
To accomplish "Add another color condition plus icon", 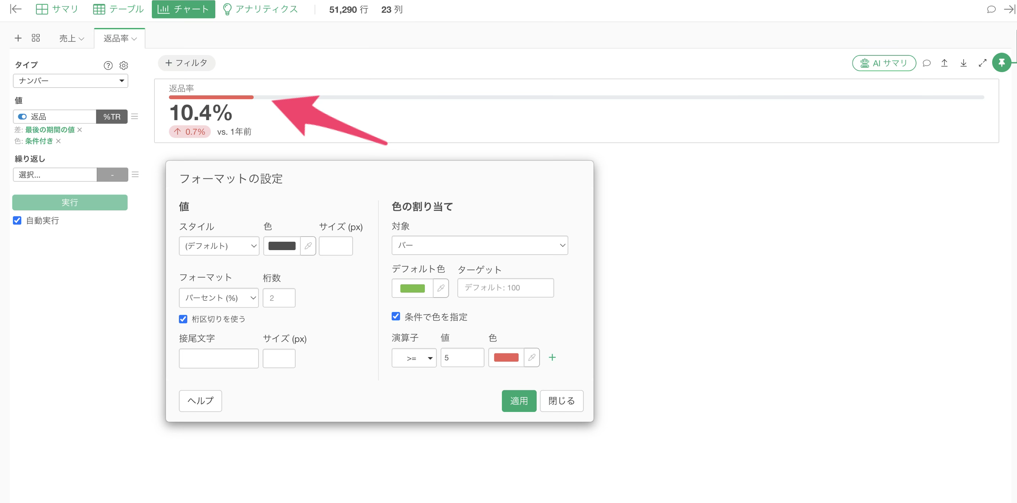I will (552, 357).
